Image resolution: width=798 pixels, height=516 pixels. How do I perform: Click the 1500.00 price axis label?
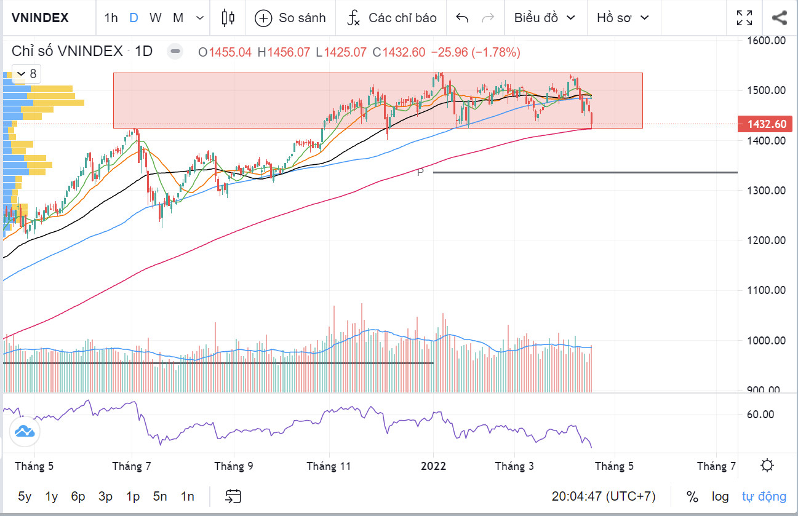coord(767,90)
